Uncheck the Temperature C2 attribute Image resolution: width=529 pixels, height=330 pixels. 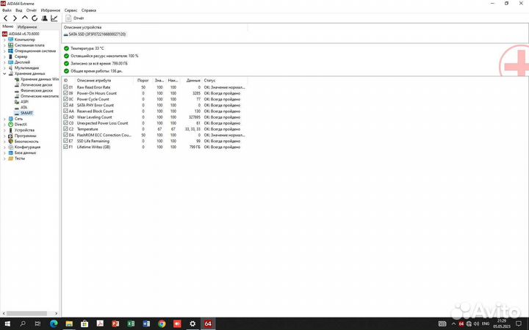(65, 129)
